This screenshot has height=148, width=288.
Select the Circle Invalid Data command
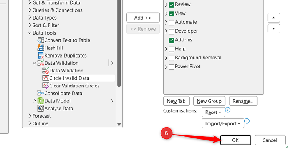tap(79, 78)
